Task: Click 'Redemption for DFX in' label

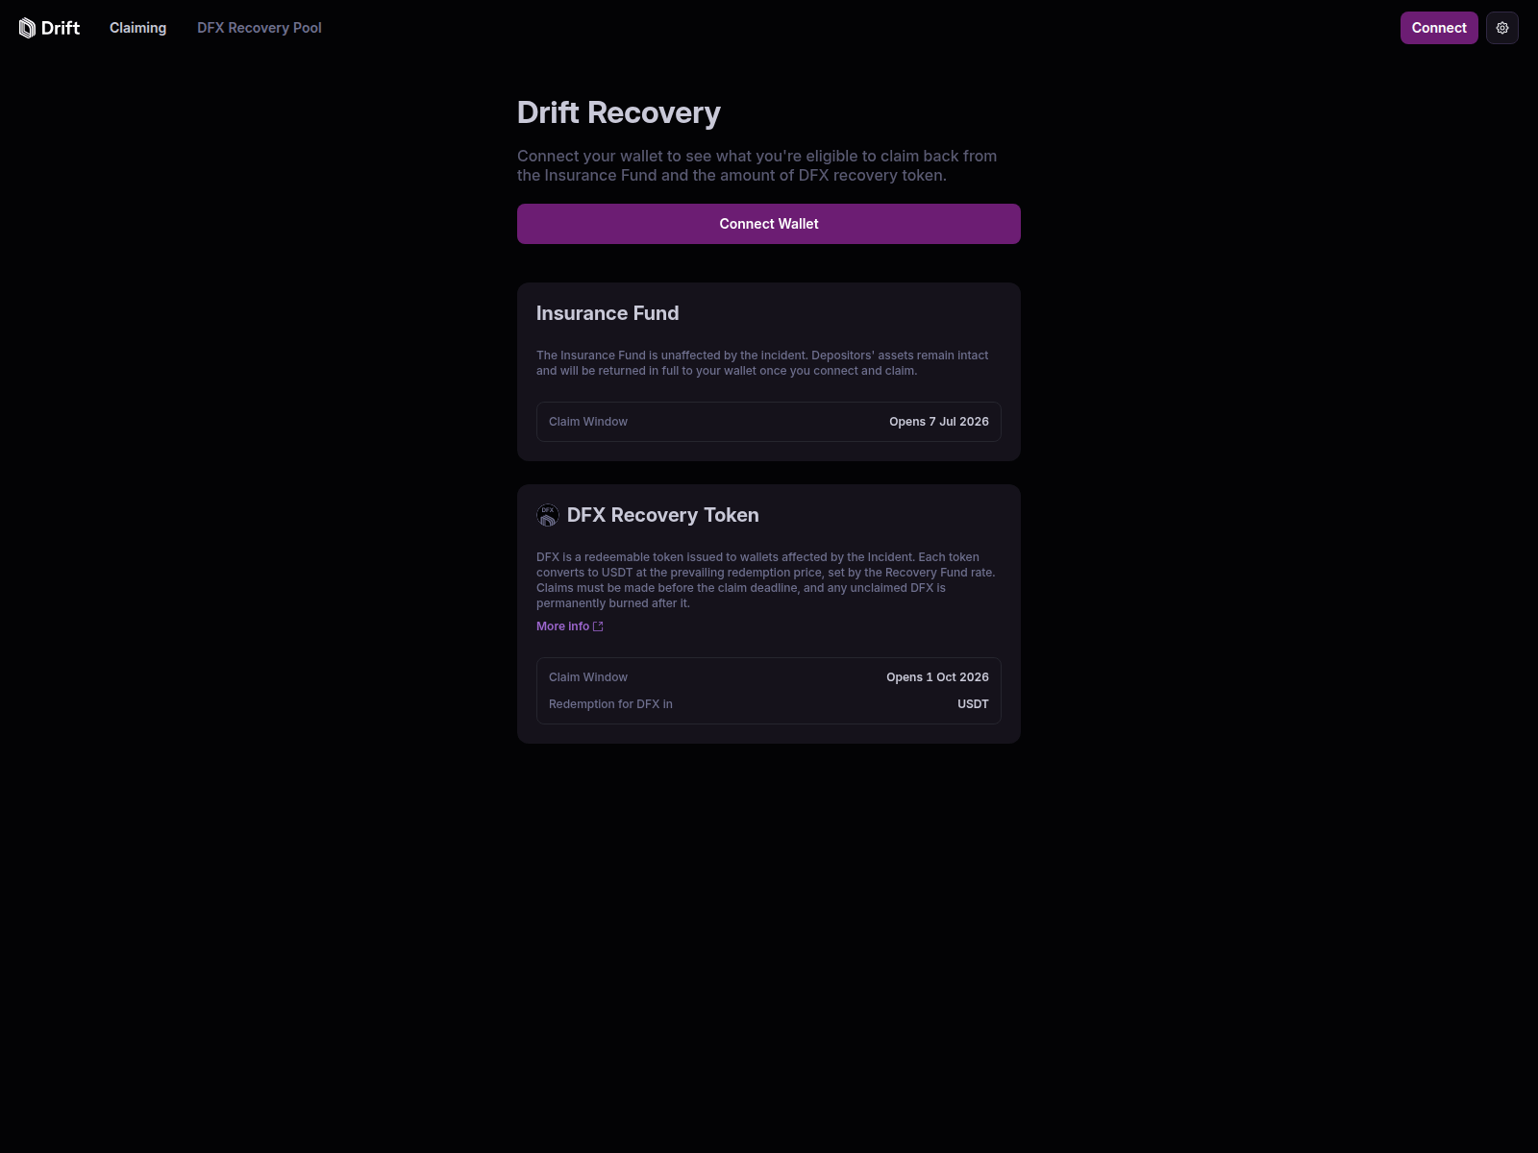Action: click(x=610, y=704)
